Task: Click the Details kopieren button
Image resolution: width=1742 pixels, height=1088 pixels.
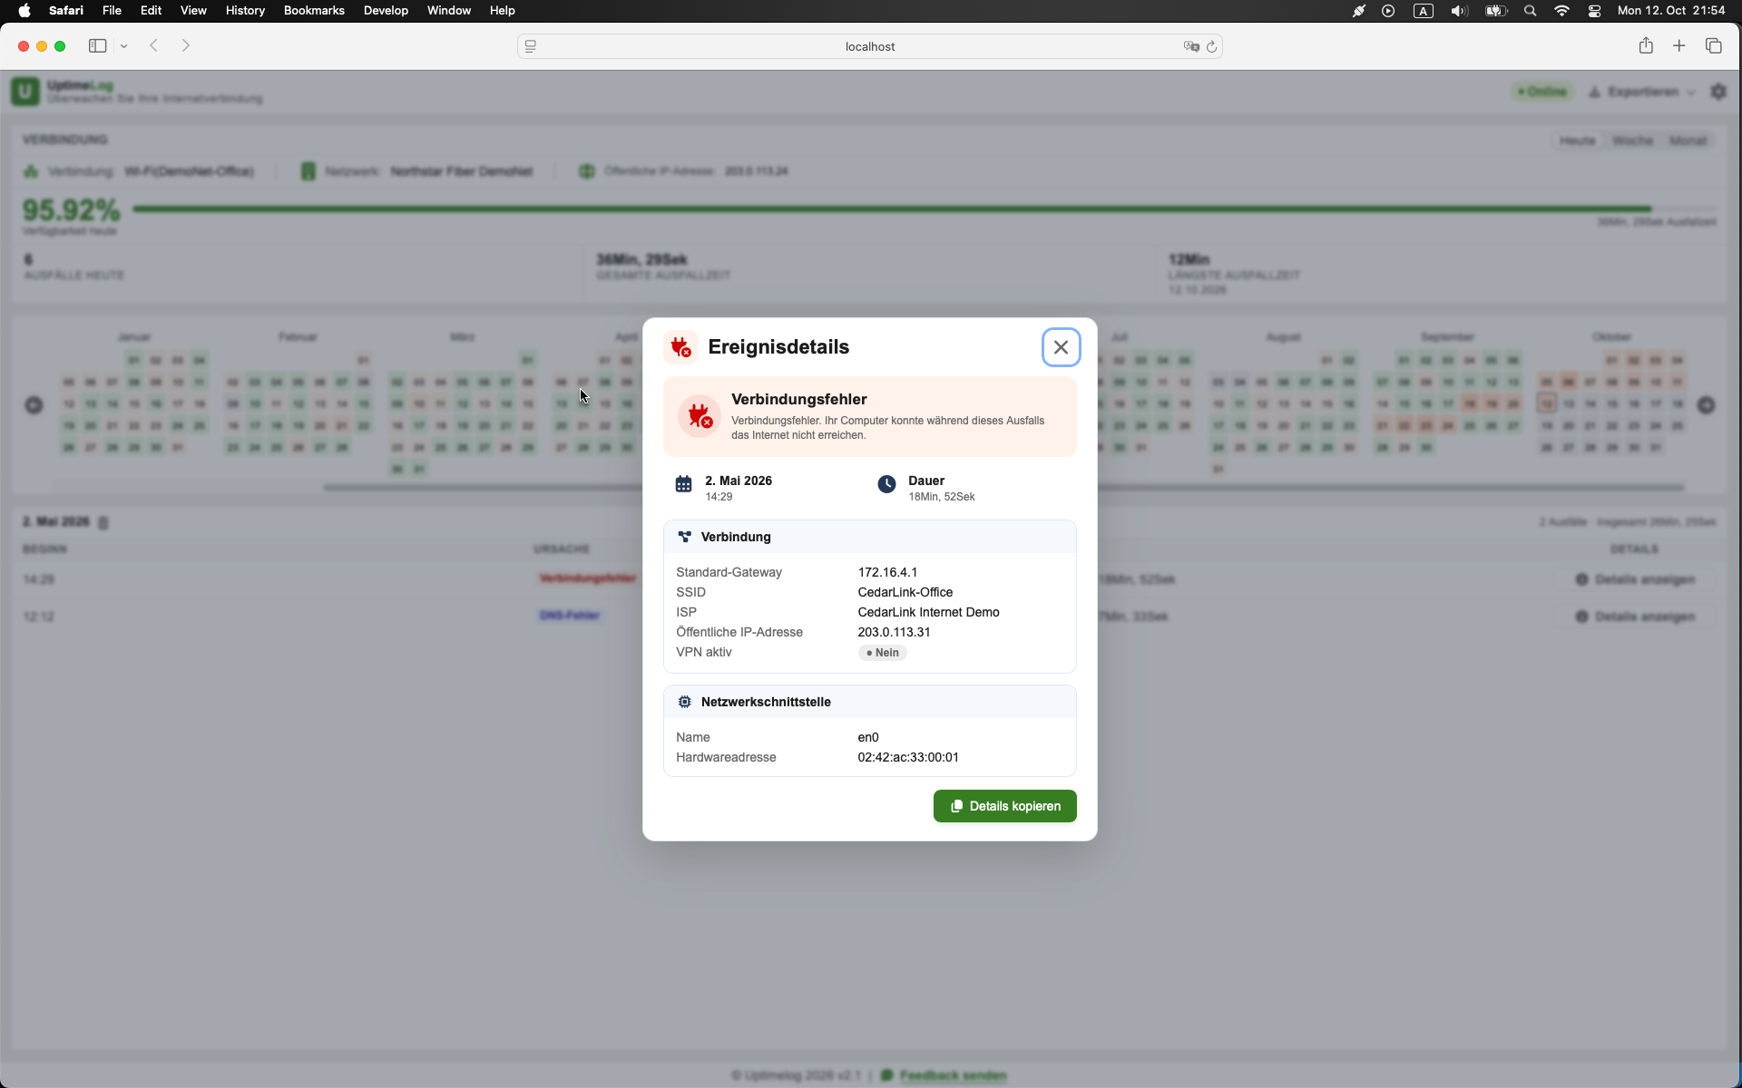Action: click(x=1004, y=806)
